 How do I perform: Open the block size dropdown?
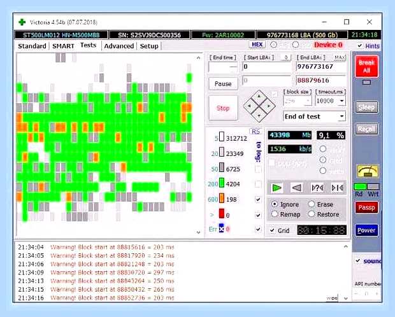(x=308, y=101)
